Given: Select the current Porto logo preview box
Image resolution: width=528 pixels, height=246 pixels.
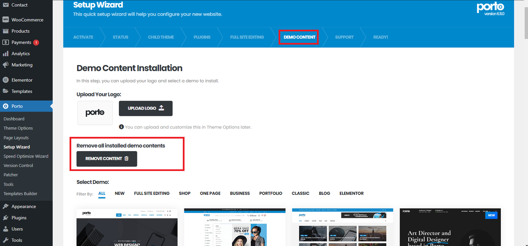Looking at the screenshot, I should tap(95, 112).
